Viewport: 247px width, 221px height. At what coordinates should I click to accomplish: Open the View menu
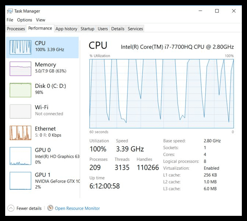40,20
